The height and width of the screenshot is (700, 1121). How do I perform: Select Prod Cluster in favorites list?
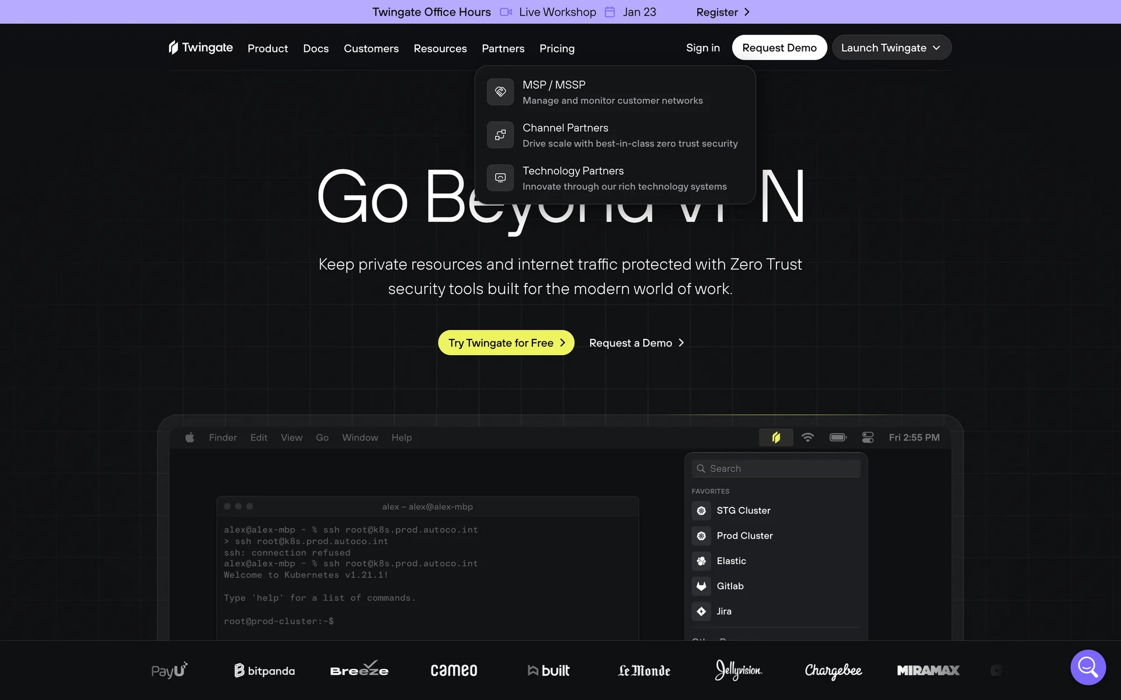tap(744, 535)
